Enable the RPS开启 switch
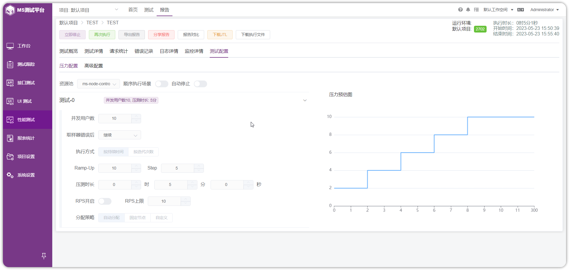This screenshot has height=270, width=569. (x=105, y=201)
